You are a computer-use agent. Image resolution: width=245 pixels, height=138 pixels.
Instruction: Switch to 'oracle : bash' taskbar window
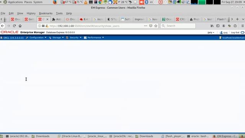tap(198, 136)
